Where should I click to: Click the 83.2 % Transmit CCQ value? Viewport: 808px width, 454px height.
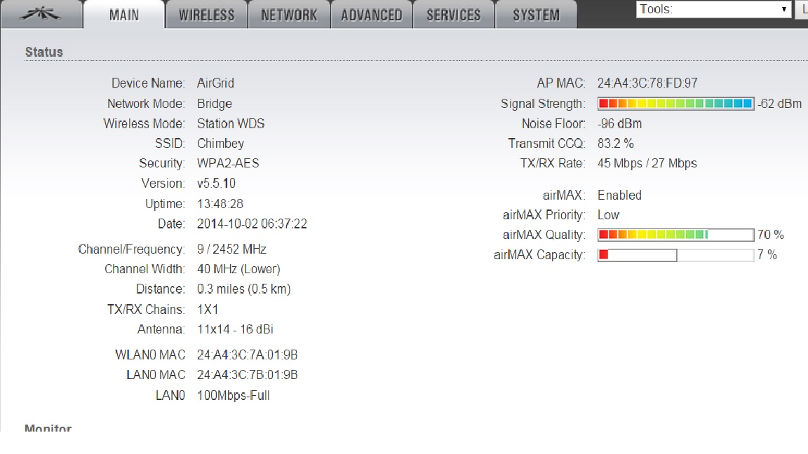(616, 144)
